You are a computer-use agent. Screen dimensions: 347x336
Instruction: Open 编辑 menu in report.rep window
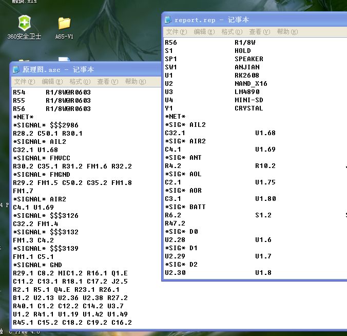pyautogui.click(x=204, y=32)
